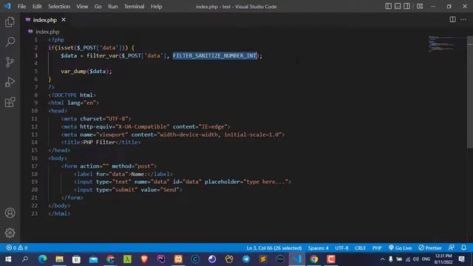Open the editor More Actions menu
The height and width of the screenshot is (266, 473).
(463, 20)
